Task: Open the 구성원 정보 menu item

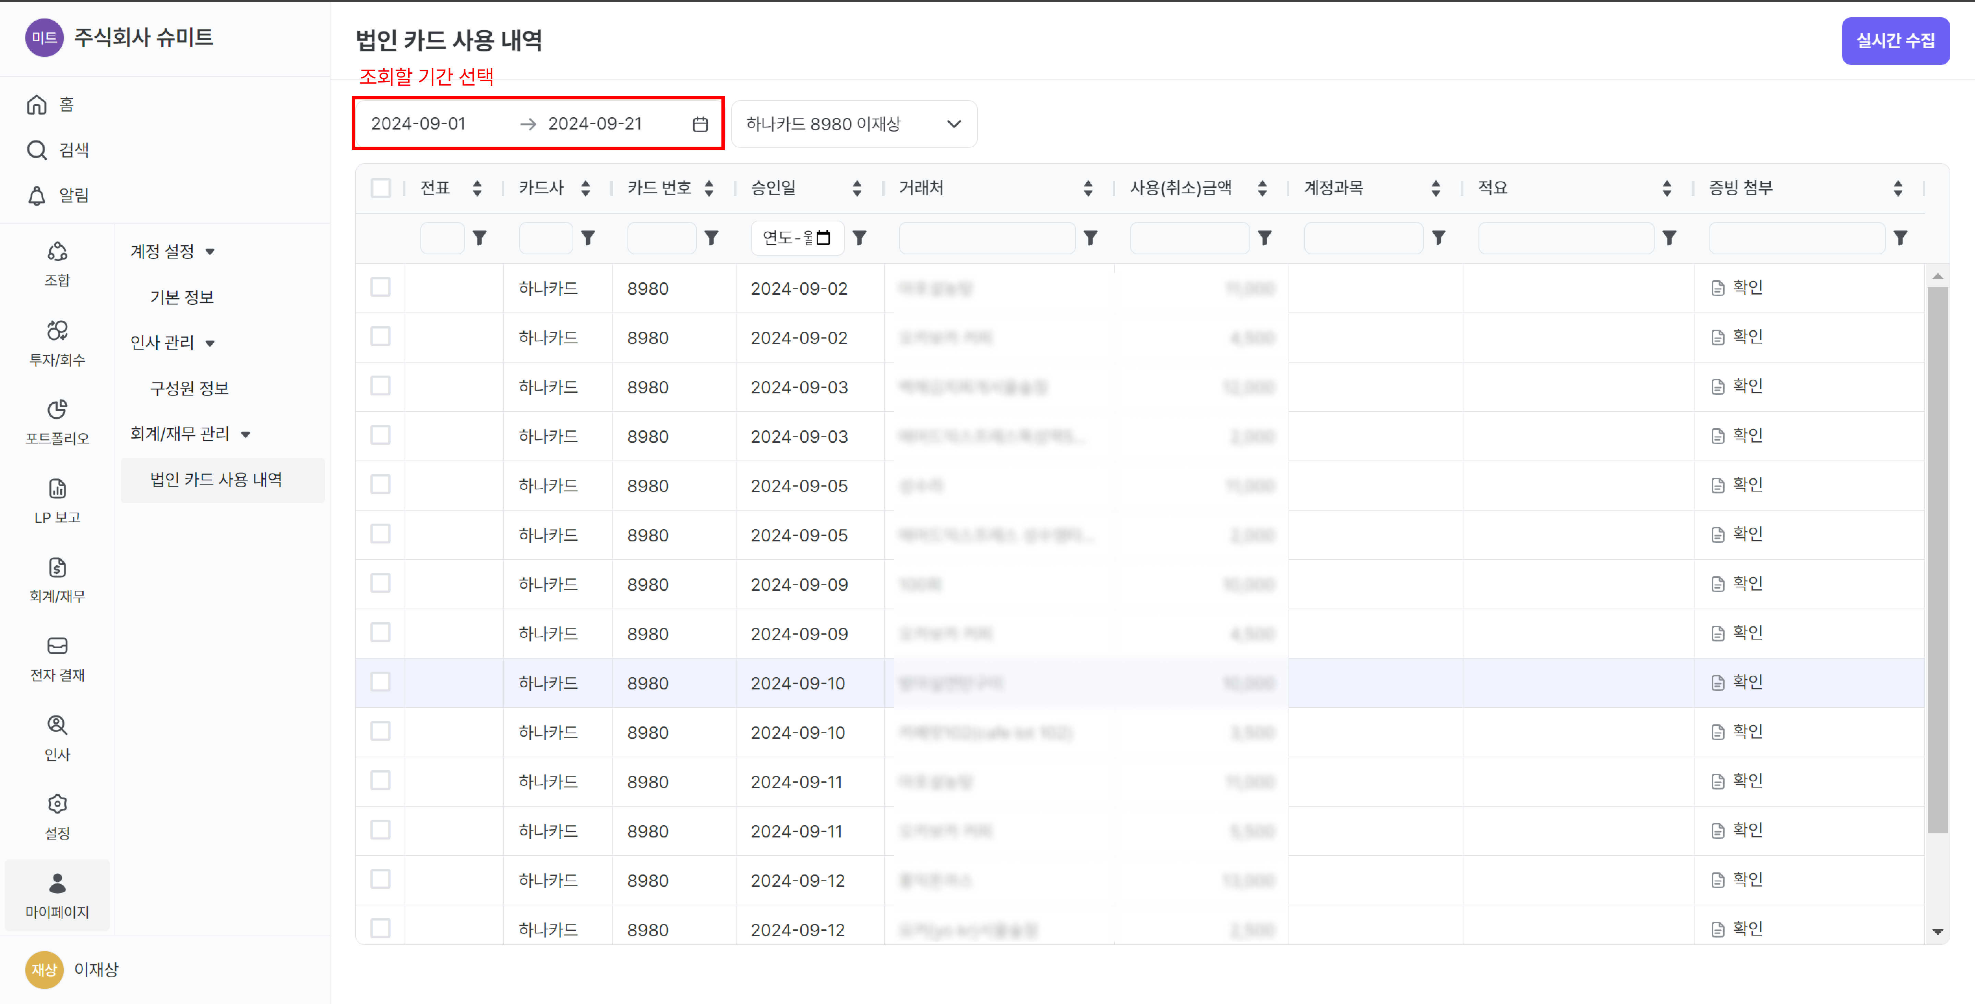Action: point(189,389)
